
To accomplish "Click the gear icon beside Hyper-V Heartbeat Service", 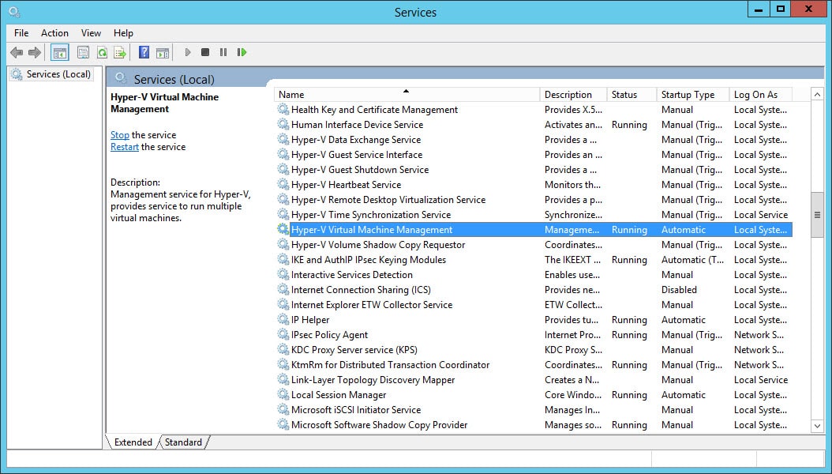I will [283, 185].
